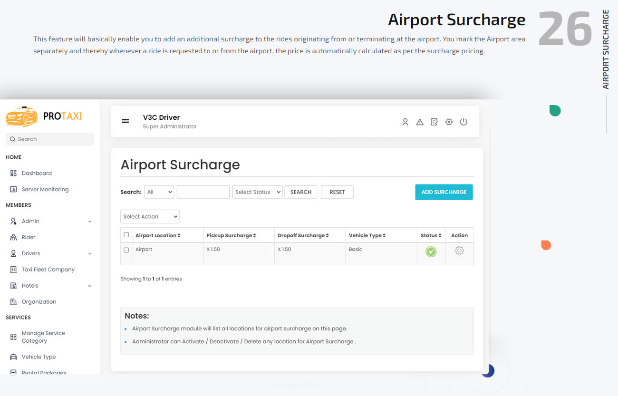618x396 pixels.
Task: Click the logout power icon
Action: coord(463,122)
